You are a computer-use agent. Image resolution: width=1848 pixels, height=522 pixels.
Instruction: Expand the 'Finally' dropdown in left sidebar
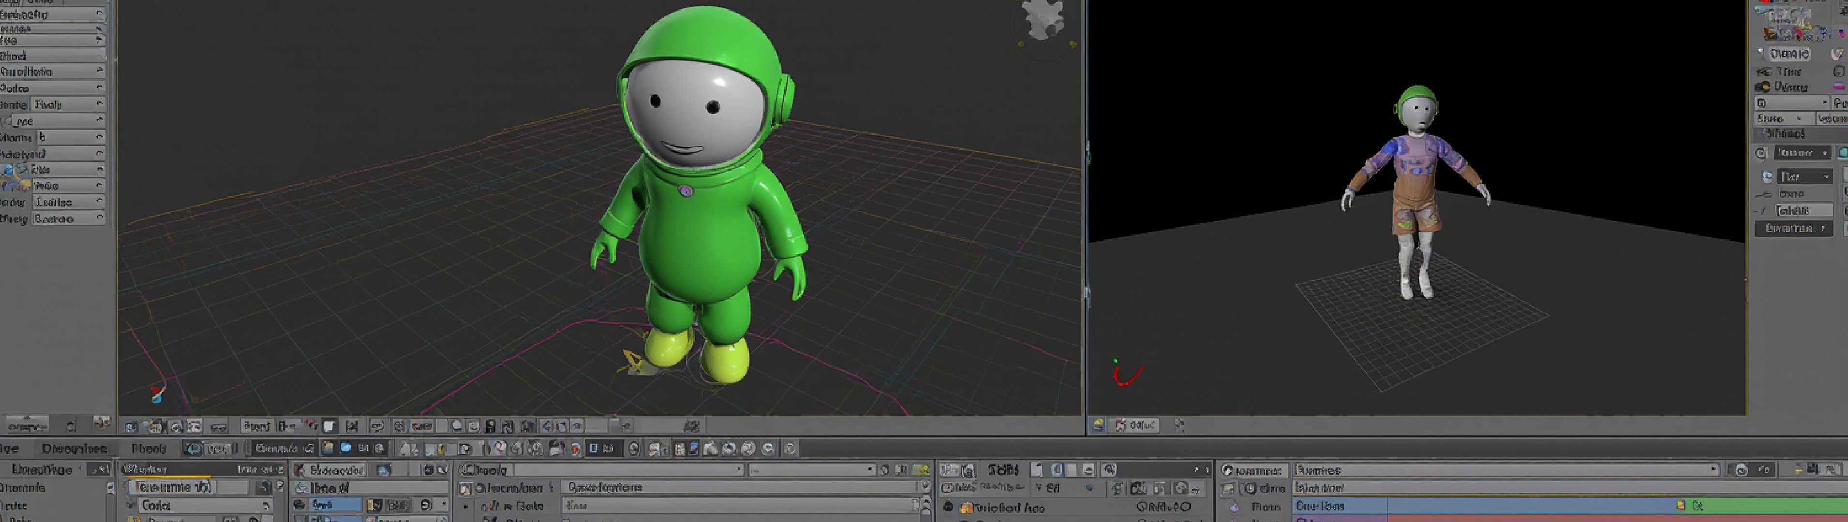click(x=69, y=105)
